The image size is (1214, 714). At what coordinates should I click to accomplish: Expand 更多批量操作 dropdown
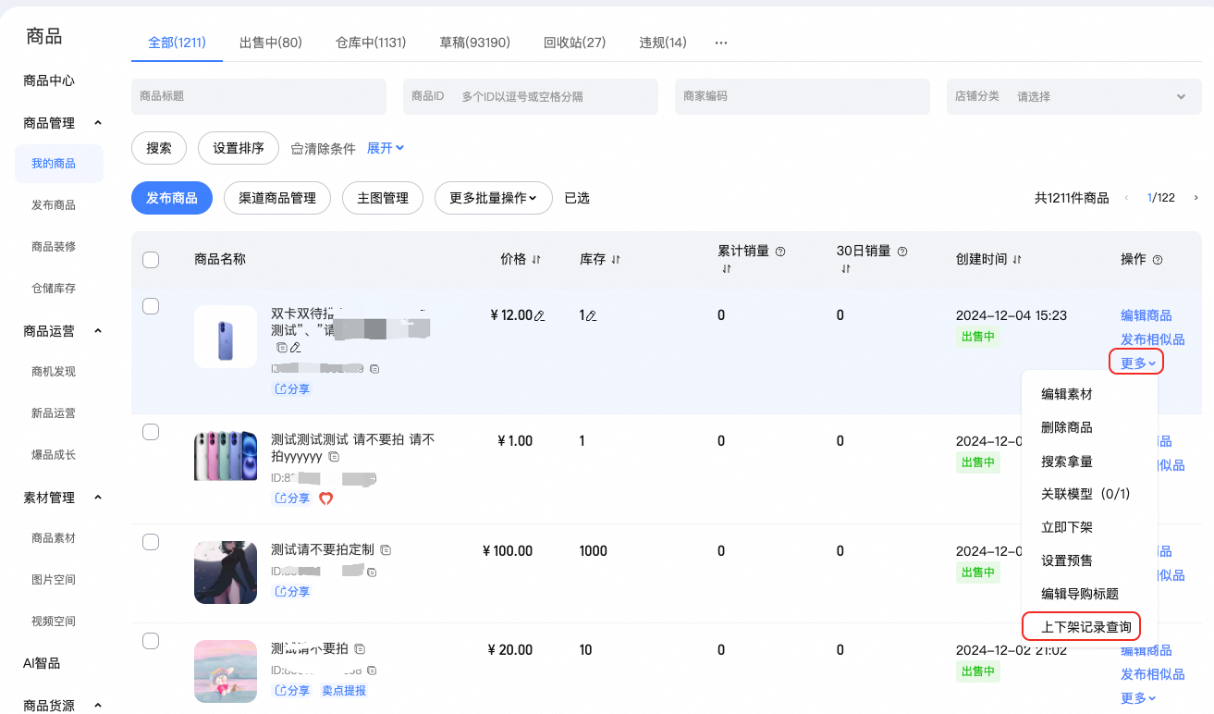tap(493, 198)
